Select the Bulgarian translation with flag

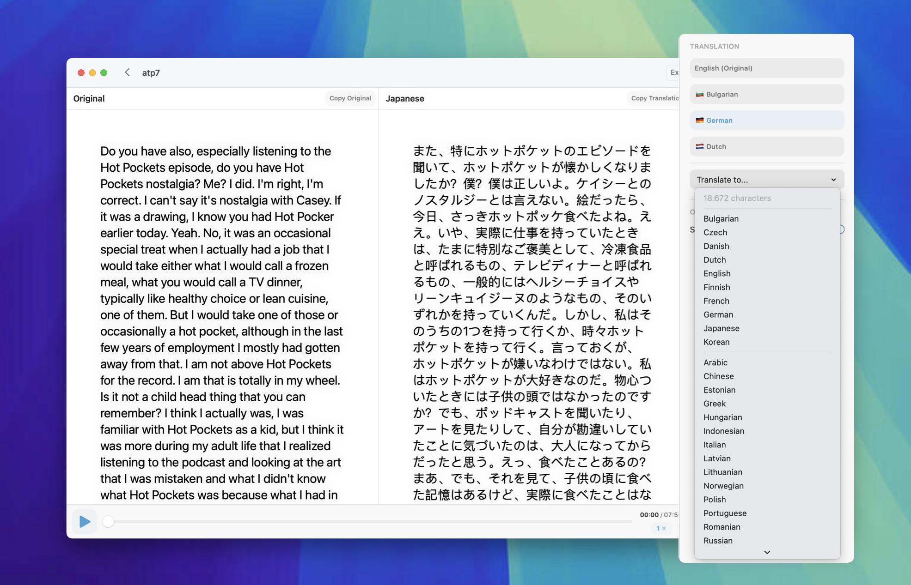[766, 94]
